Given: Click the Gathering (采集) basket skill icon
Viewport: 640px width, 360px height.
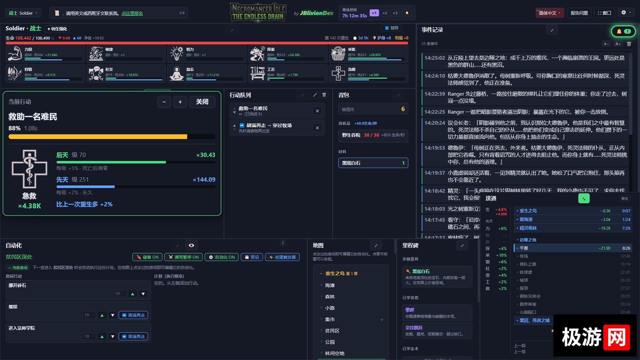Looking at the screenshot, I should click(x=338, y=53).
